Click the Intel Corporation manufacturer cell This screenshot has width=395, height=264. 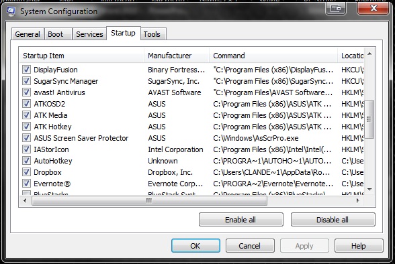point(175,149)
